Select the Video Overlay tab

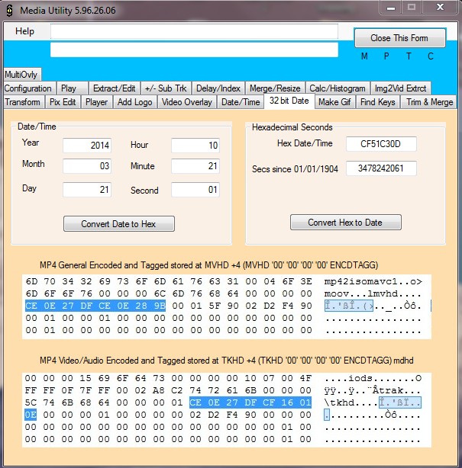tap(187, 102)
